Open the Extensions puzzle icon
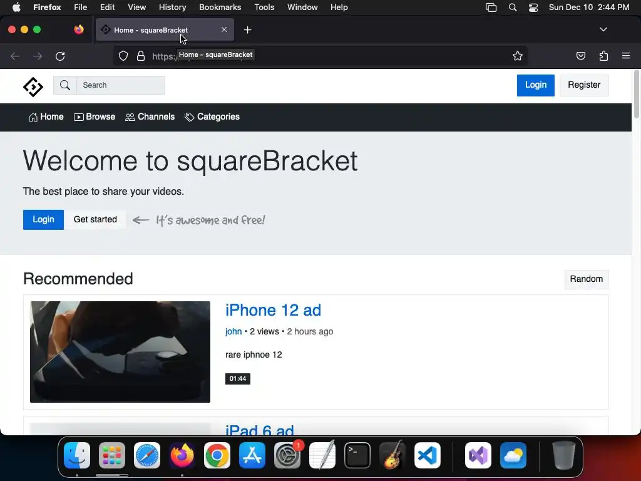This screenshot has height=481, width=641. point(603,56)
